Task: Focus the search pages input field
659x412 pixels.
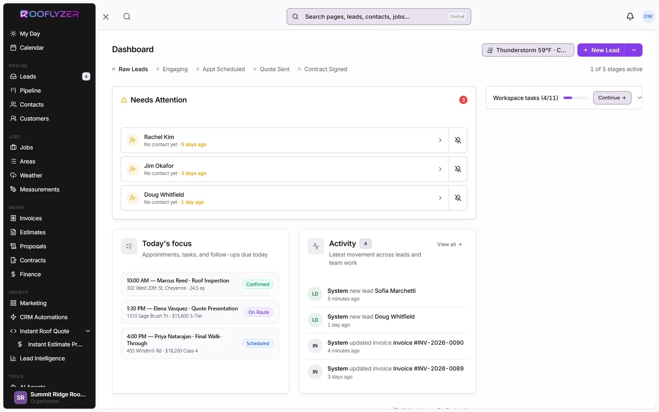Action: [378, 16]
